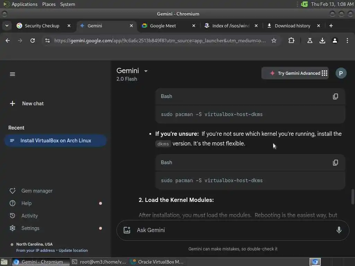Open the P account avatar
Screen dimensions: 355x266
pyautogui.click(x=341, y=73)
